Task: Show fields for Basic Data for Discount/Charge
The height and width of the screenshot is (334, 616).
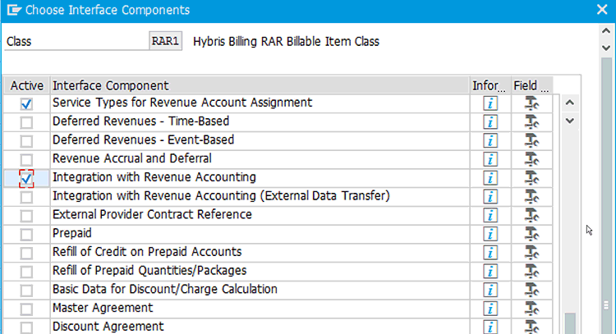Action: pyautogui.click(x=530, y=290)
